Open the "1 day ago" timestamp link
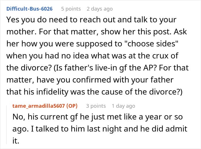Screen dimensions: 201x149 pyautogui.click(x=123, y=106)
